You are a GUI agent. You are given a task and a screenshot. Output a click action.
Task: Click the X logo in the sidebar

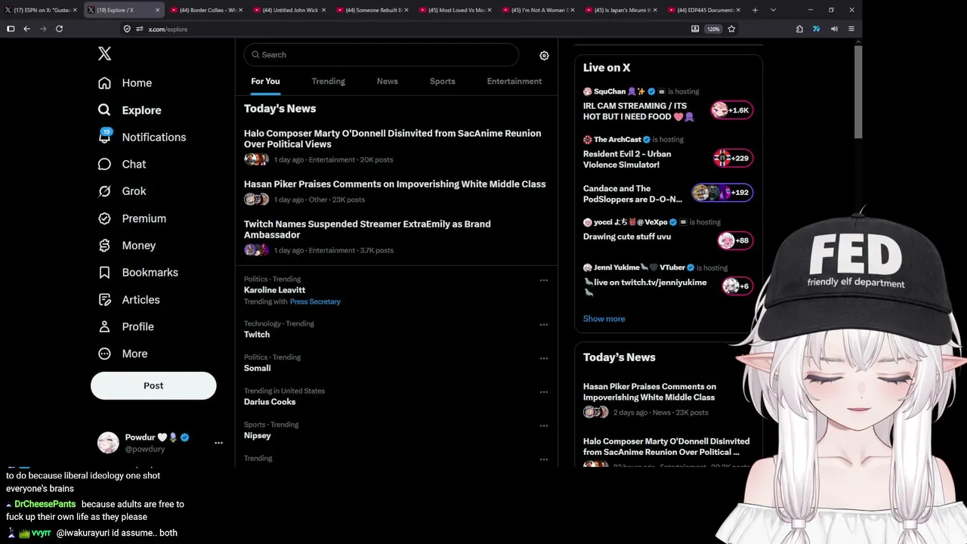pos(105,54)
